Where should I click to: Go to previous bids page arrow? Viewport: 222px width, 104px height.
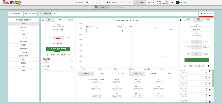point(47,55)
